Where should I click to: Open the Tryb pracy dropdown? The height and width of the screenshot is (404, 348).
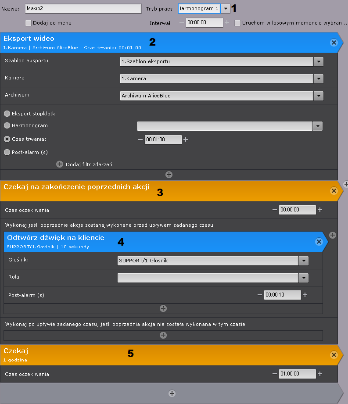(x=226, y=9)
